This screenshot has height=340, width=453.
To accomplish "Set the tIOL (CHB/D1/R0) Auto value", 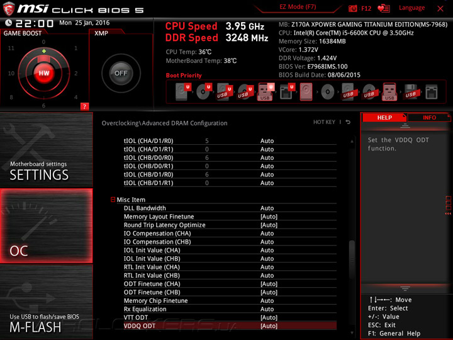I will coord(267,174).
